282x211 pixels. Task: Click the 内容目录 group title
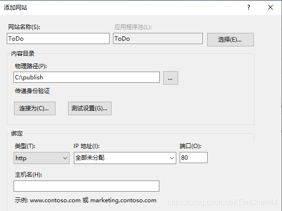[x=23, y=54]
